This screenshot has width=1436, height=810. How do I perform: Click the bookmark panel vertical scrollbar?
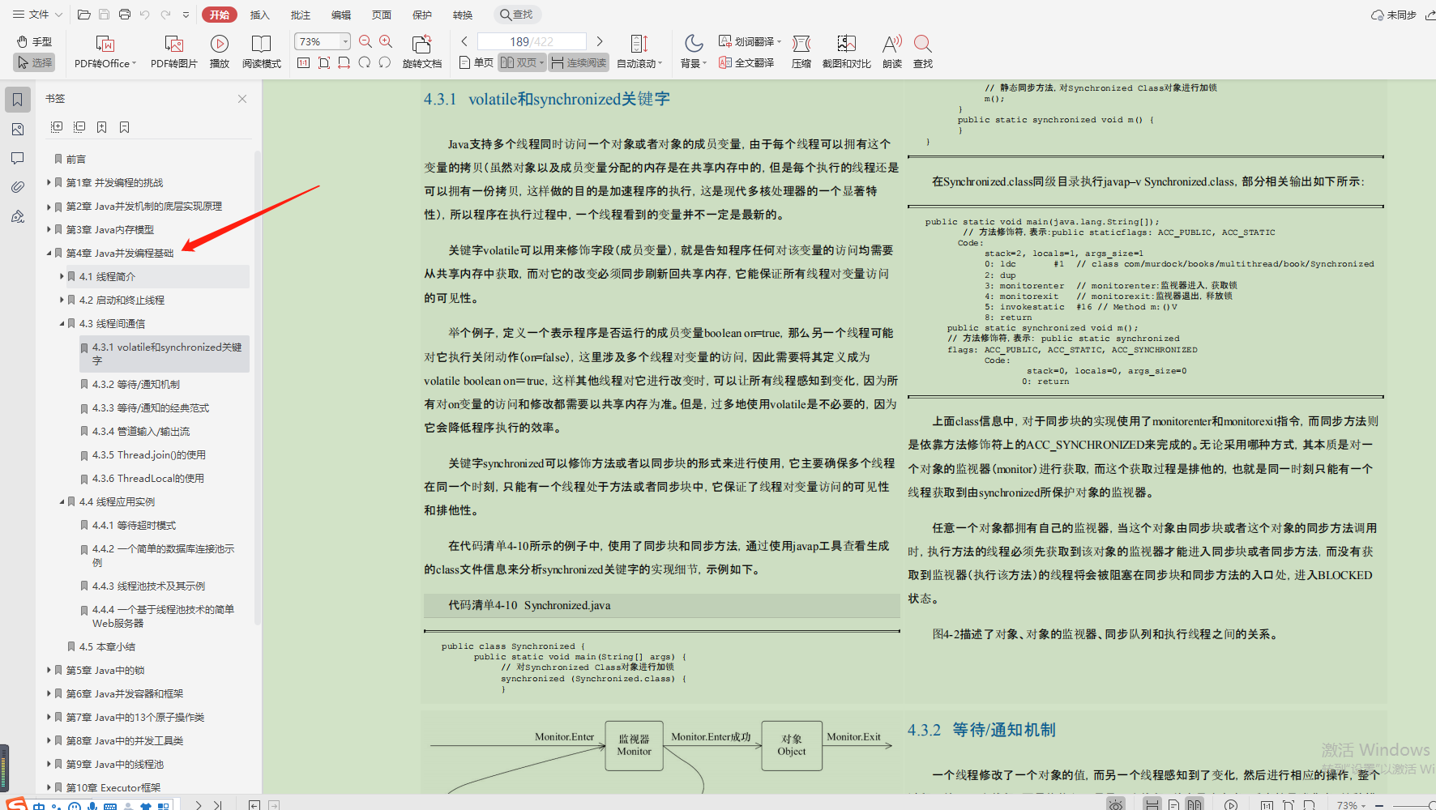click(258, 386)
